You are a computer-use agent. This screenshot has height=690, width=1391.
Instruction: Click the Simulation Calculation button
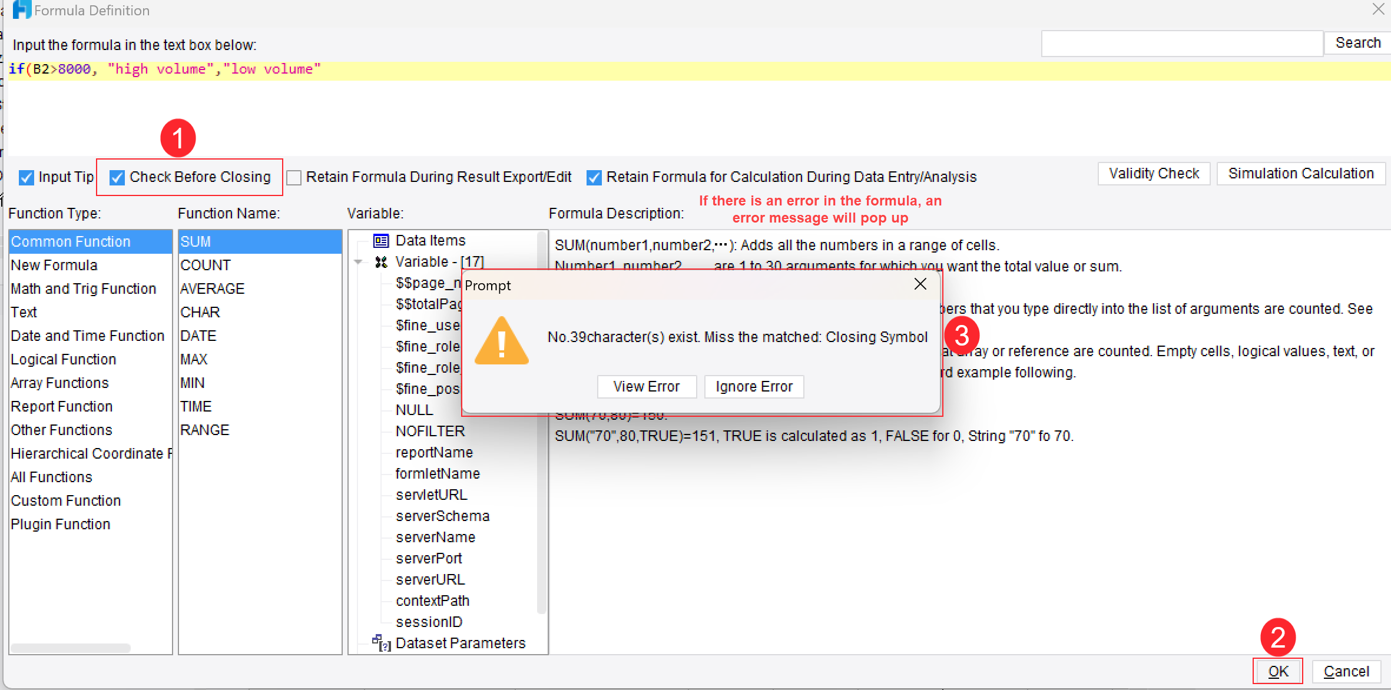point(1301,174)
